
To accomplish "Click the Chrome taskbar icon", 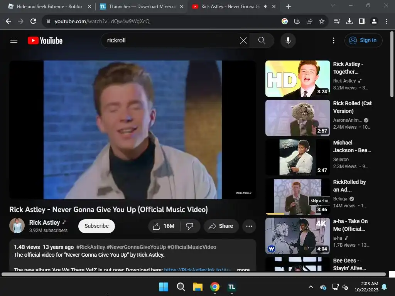I will [214, 287].
